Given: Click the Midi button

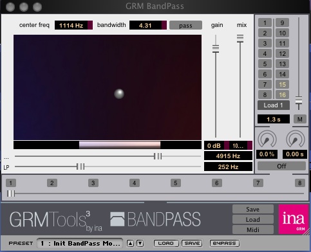Looking at the screenshot, I should (253, 230).
